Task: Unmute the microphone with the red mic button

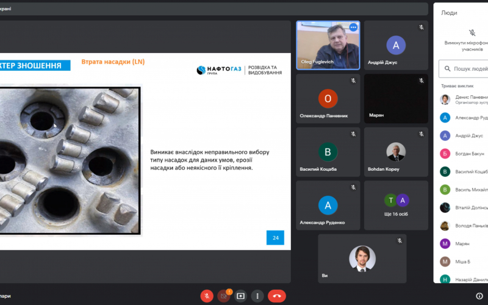Action: coord(207,296)
